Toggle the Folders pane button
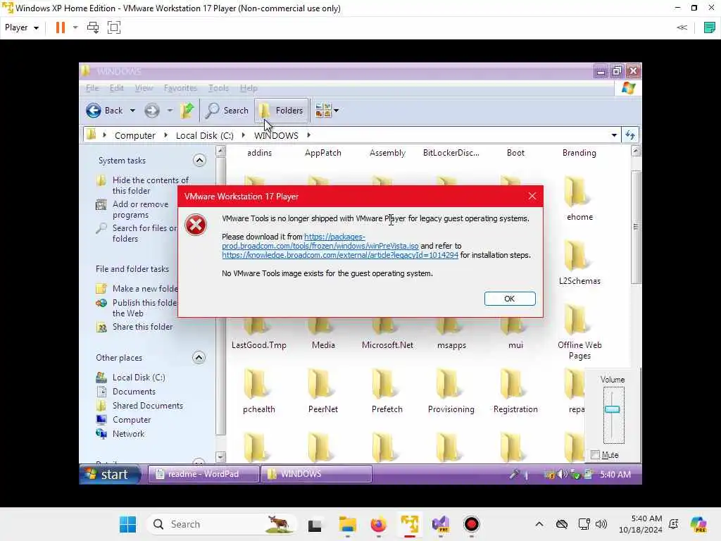This screenshot has height=541, width=721. 282,111
